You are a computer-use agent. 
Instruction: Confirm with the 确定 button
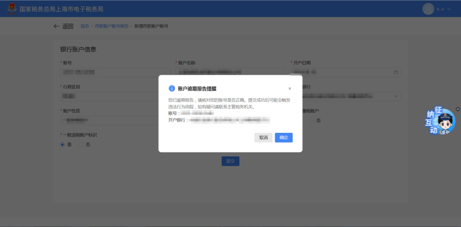point(283,137)
